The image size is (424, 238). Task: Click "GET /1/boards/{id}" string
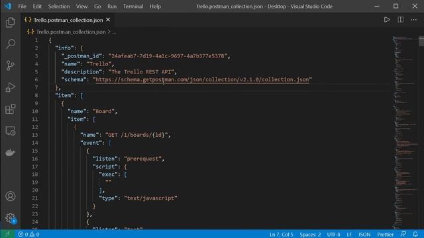click(x=136, y=135)
